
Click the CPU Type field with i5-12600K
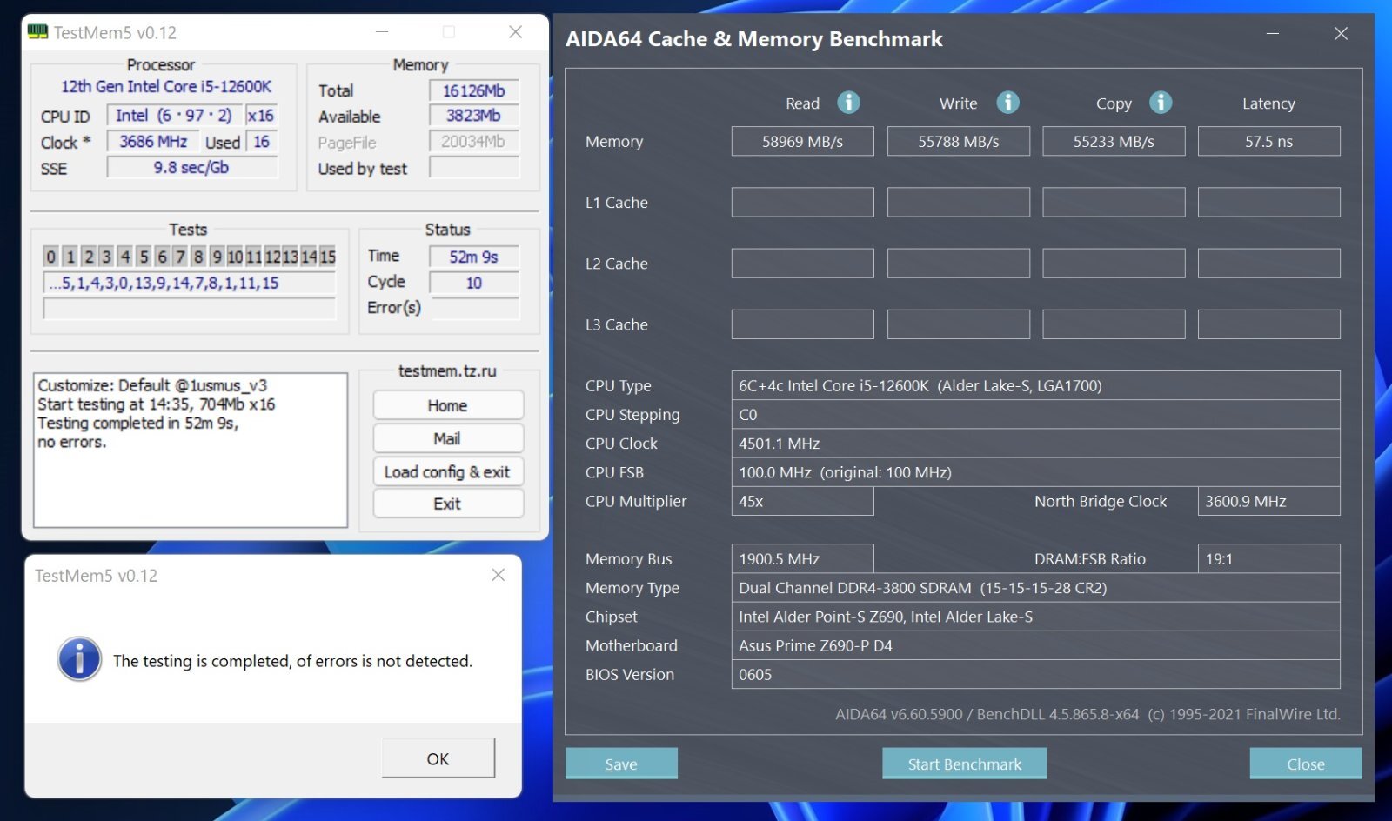[1035, 385]
